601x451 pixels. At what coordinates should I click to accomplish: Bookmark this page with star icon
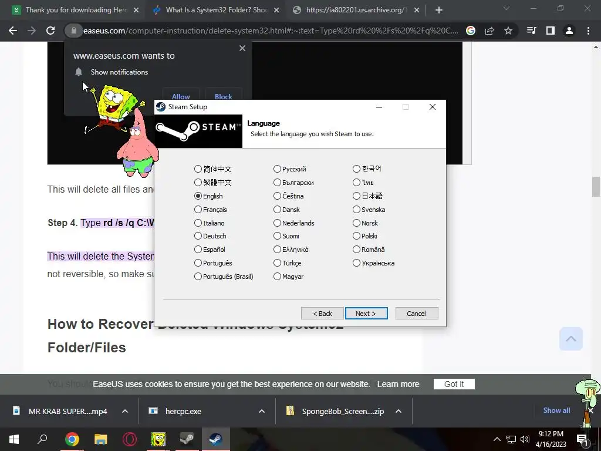click(508, 31)
